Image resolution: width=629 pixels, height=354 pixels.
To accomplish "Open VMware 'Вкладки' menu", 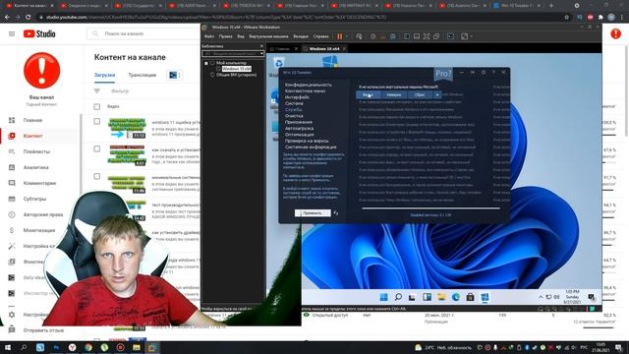I will point(301,36).
